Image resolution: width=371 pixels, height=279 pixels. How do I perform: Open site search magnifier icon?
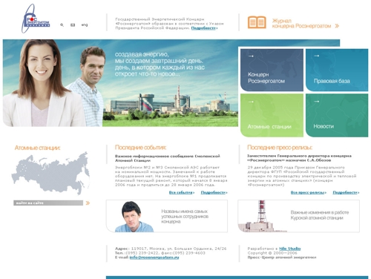(62, 25)
